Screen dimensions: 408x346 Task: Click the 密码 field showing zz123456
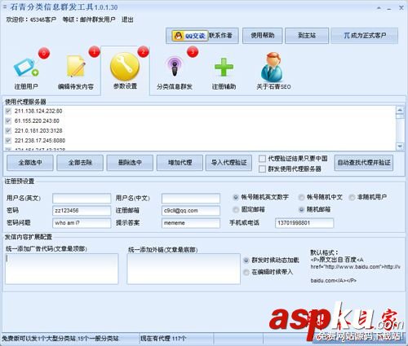point(82,211)
